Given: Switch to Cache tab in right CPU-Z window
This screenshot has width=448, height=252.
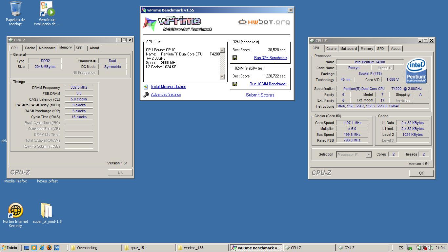Looking at the screenshot, I should 331,49.
